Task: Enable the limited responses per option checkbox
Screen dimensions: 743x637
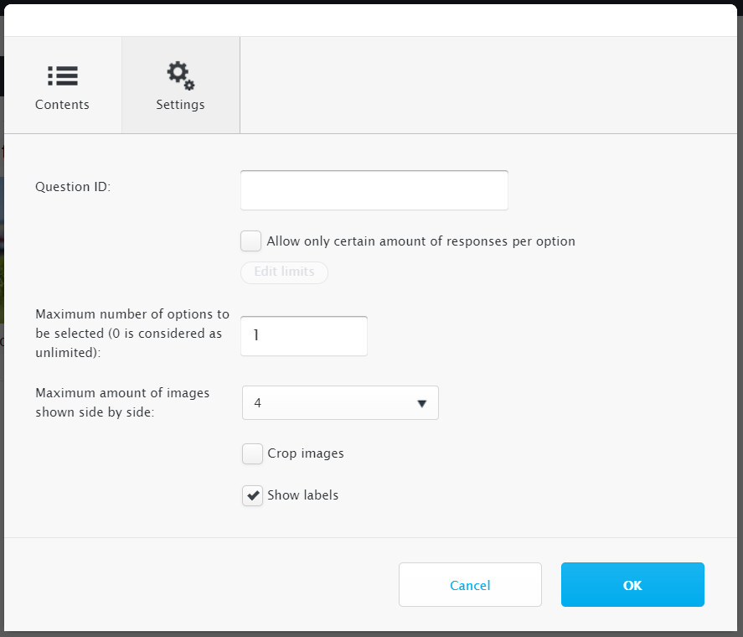Action: [x=250, y=241]
